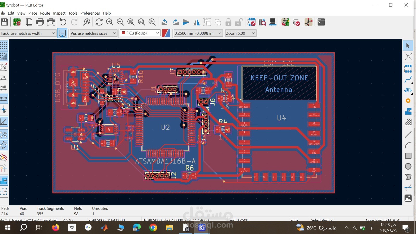Toggle the grid display button
The image size is (416, 234).
[x=4, y=45]
